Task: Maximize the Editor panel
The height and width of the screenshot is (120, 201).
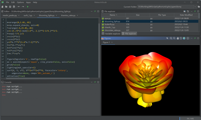Action: tap(98, 11)
